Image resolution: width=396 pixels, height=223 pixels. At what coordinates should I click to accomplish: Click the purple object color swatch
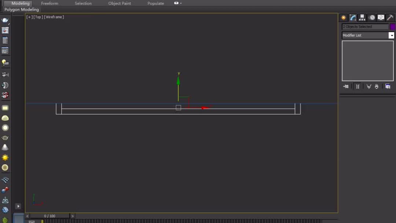[393, 26]
